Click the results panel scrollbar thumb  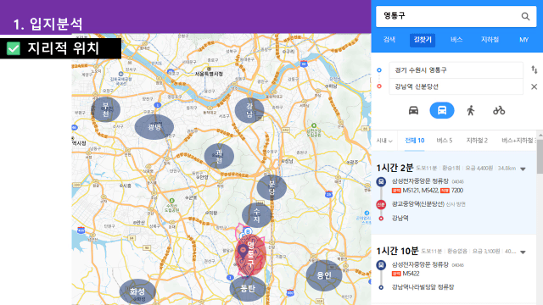540,156
